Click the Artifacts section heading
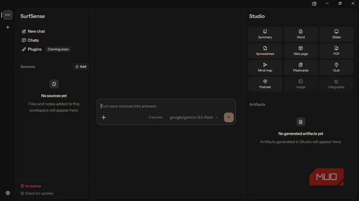359x201 pixels. [x=257, y=105]
